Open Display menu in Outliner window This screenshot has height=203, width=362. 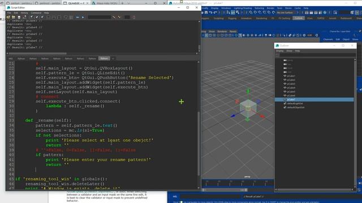[280, 51]
